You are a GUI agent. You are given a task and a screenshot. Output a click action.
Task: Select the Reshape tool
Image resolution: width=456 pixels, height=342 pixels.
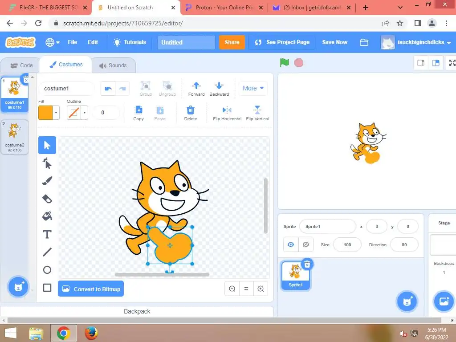[47, 163]
